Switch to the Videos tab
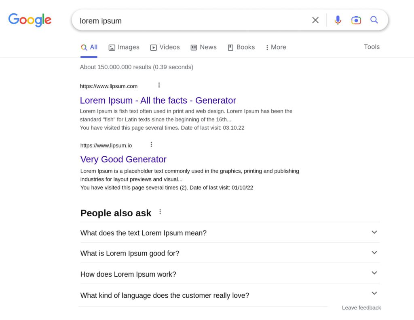414x320 pixels. click(165, 47)
